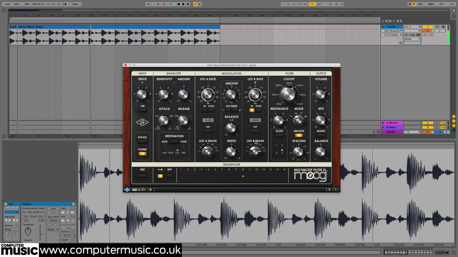This screenshot has height=257, width=458.
Task: Click the BumBumBum-16Beat-126bpm clip title bar
Action: point(114,27)
